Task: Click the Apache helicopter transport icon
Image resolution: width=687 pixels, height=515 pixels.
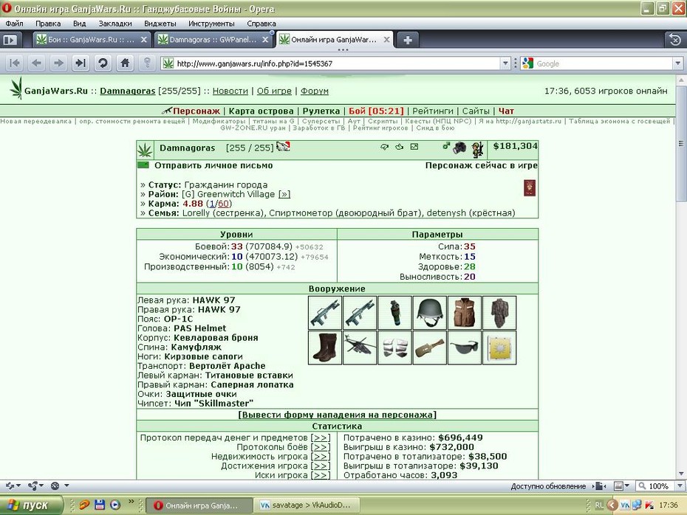Action: (x=360, y=348)
